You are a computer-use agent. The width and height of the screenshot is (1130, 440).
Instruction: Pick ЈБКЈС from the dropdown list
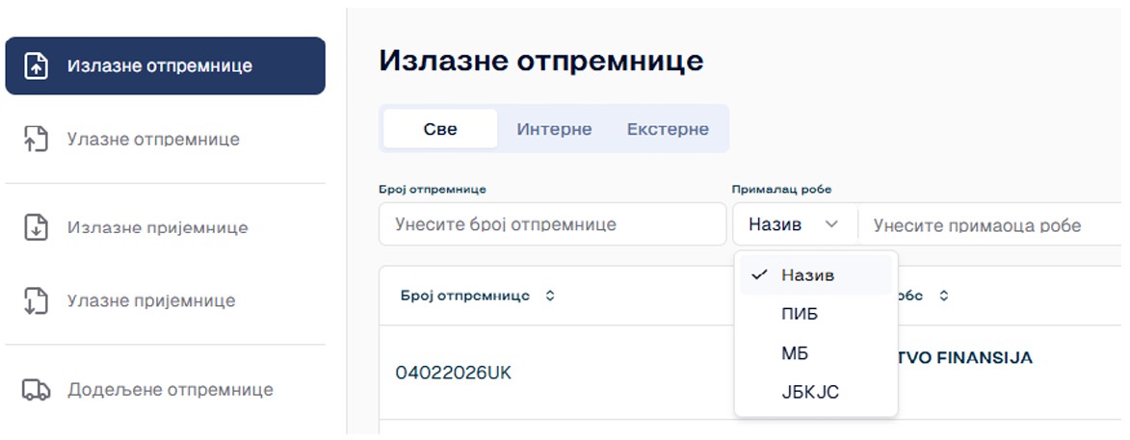pos(810,393)
